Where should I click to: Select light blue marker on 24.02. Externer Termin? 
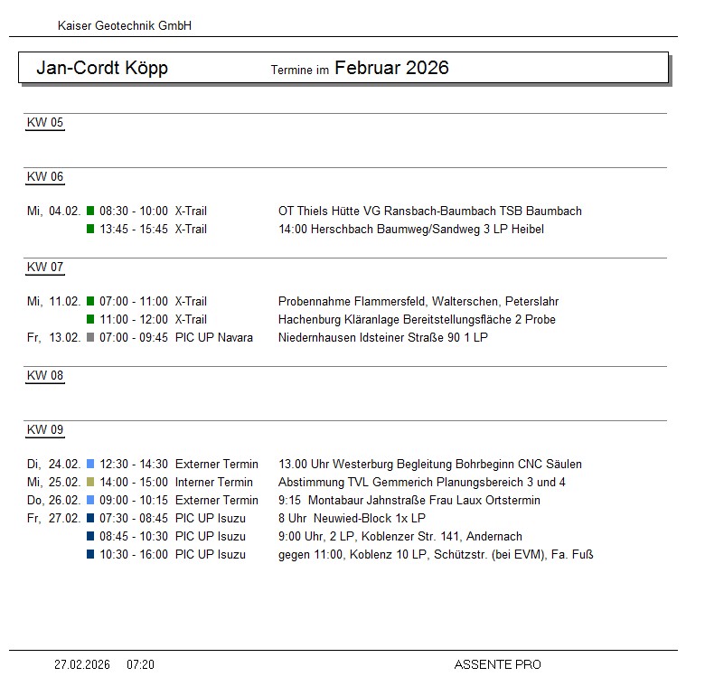click(x=90, y=465)
